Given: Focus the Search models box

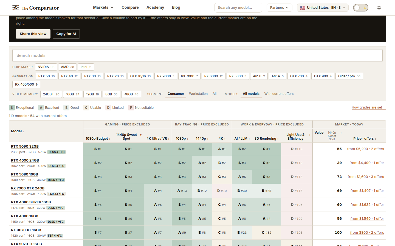Looking at the screenshot, I should [198, 55].
